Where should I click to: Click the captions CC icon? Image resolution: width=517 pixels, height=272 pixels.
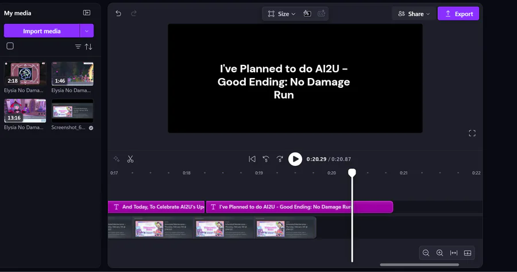pyautogui.click(x=321, y=14)
